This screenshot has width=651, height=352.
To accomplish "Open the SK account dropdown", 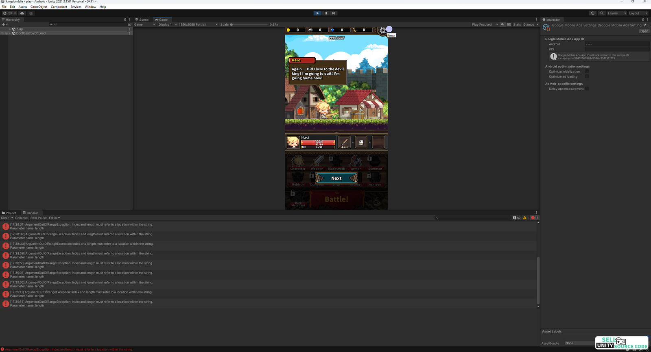I will pyautogui.click(x=9, y=13).
